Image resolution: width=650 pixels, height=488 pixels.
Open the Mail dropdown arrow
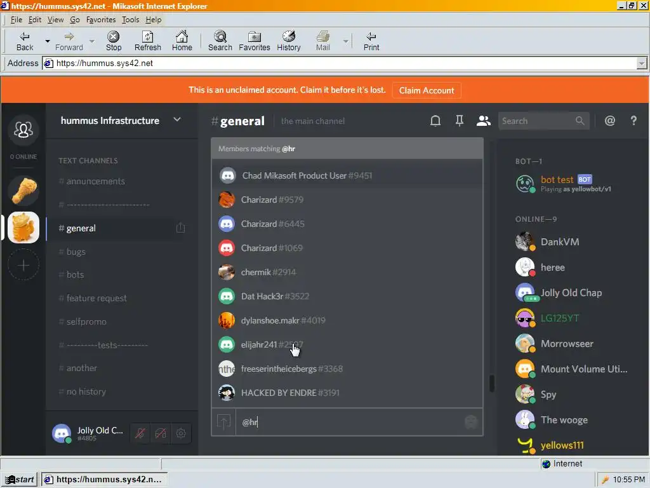(345, 41)
